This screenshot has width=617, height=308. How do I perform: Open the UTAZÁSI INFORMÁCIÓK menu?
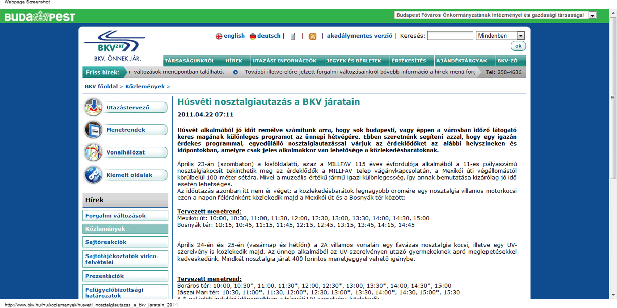287,61
